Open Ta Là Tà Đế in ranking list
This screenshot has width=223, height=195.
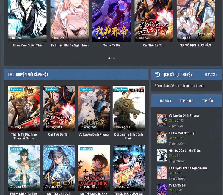177,185
